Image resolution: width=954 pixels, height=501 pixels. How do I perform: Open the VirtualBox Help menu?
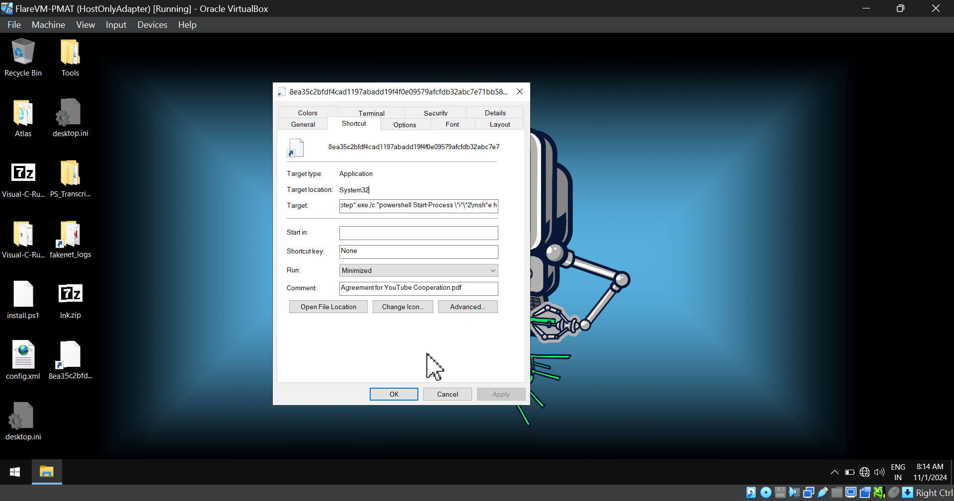point(187,25)
